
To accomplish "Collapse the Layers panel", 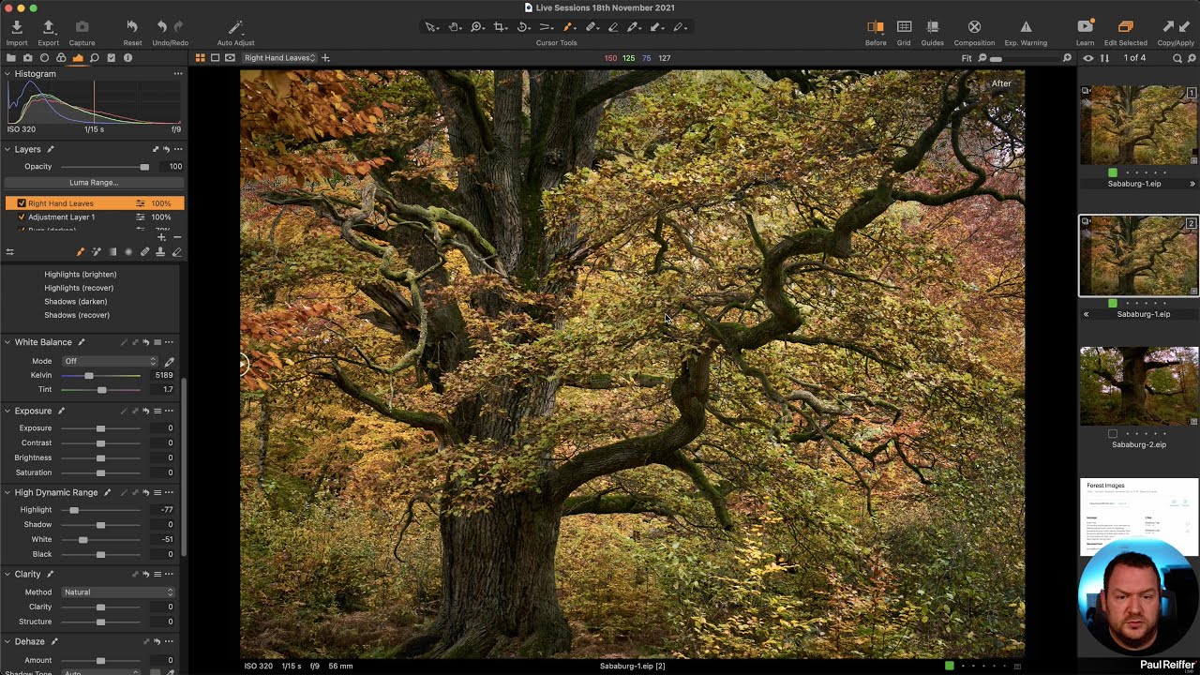I will pos(7,149).
